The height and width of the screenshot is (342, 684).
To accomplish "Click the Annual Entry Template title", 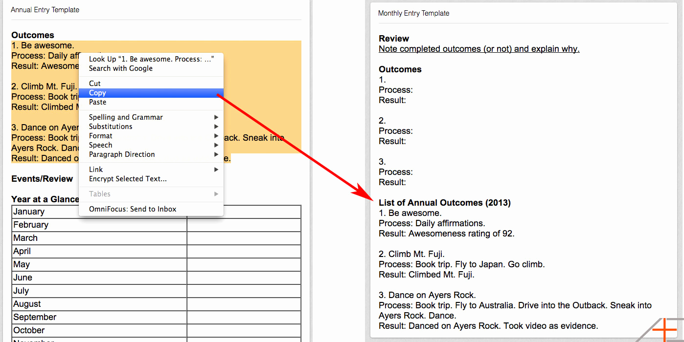I will (x=45, y=10).
